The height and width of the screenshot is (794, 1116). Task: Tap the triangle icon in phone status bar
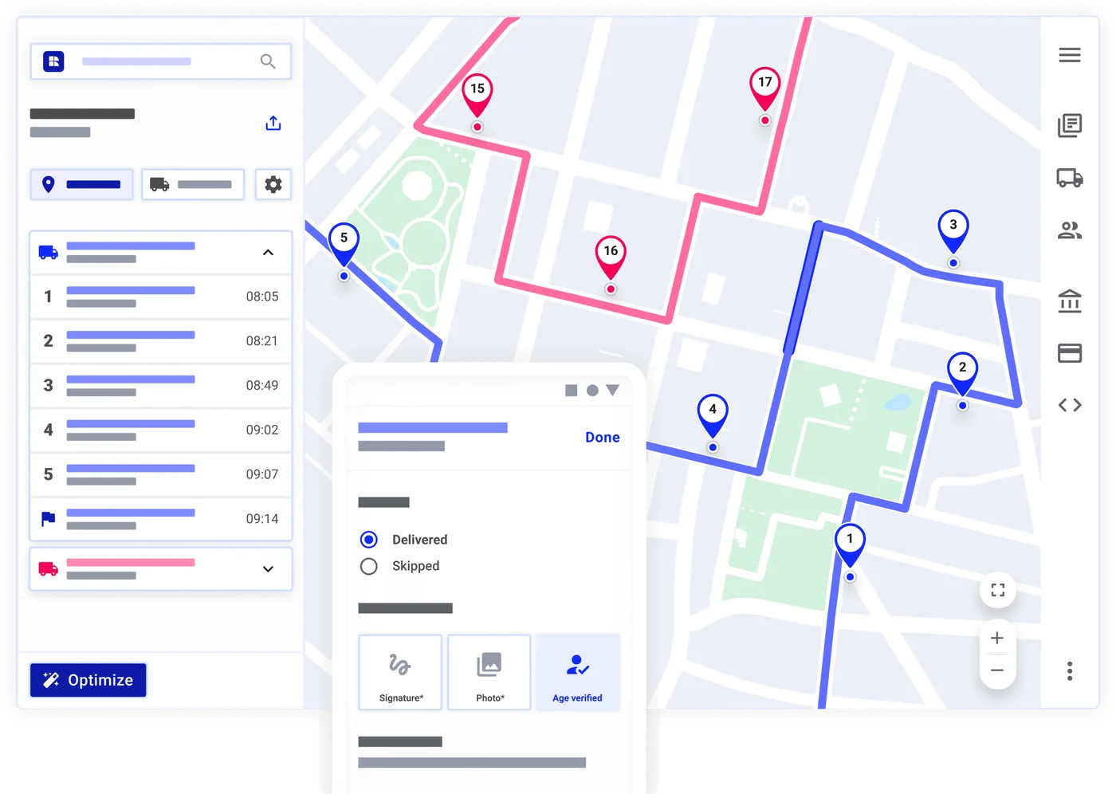pos(612,391)
